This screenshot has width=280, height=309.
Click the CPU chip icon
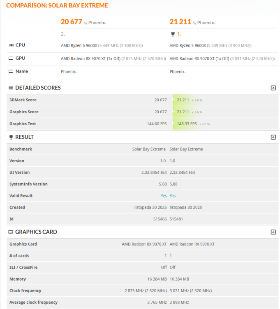pyautogui.click(x=11, y=45)
